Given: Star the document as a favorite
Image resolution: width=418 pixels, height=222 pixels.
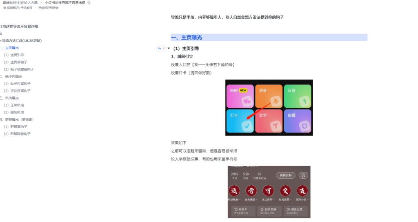Looking at the screenshot, I should pyautogui.click(x=89, y=3).
